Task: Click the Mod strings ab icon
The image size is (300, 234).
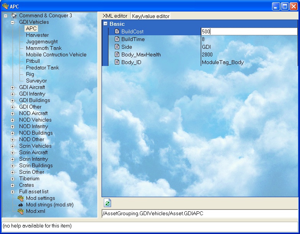Action: point(20,205)
